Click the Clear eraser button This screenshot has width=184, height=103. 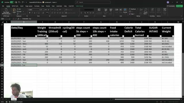click(131, 14)
